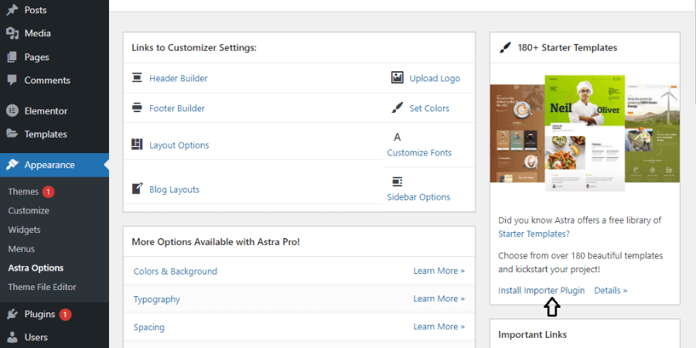Click the Pages icon in sidebar
Viewport: 696px width, 348px height.
pos(12,56)
